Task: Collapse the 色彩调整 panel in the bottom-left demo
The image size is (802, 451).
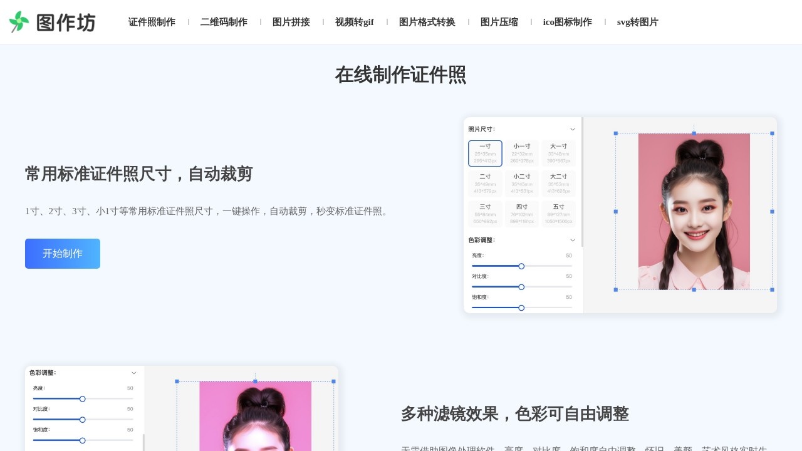Action: [x=133, y=373]
